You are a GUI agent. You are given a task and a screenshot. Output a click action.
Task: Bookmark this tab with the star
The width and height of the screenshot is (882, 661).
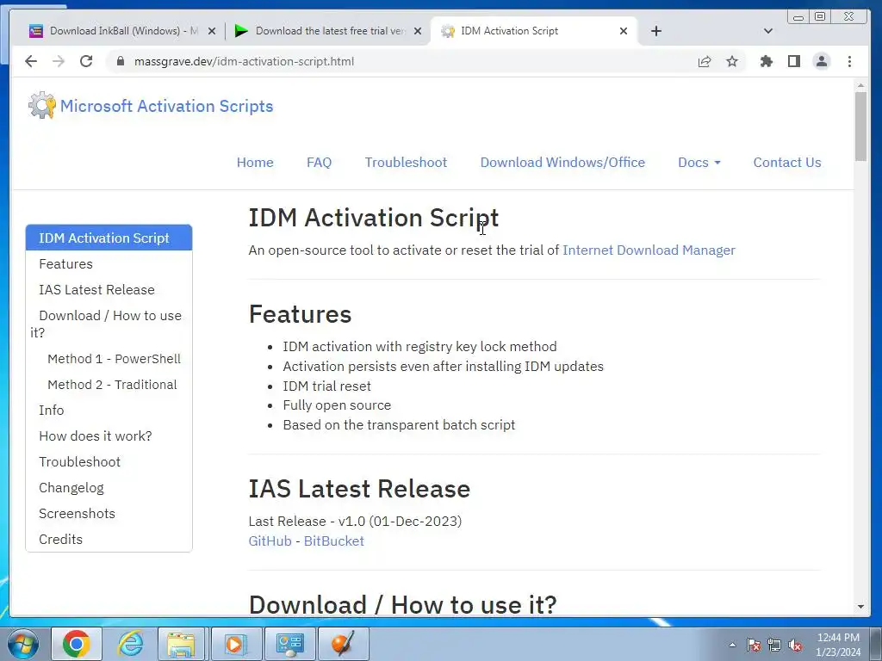732,61
